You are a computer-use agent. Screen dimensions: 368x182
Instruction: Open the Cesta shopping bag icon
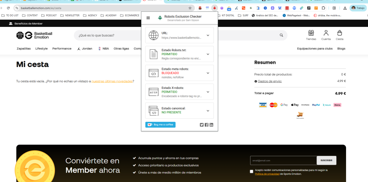tap(339, 33)
